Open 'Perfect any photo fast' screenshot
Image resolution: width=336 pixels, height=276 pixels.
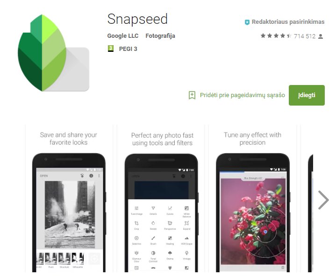(162, 198)
